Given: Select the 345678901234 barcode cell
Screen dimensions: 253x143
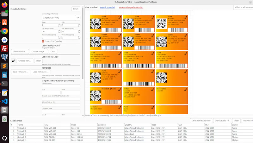Looking at the screenshot, I should (111, 137).
